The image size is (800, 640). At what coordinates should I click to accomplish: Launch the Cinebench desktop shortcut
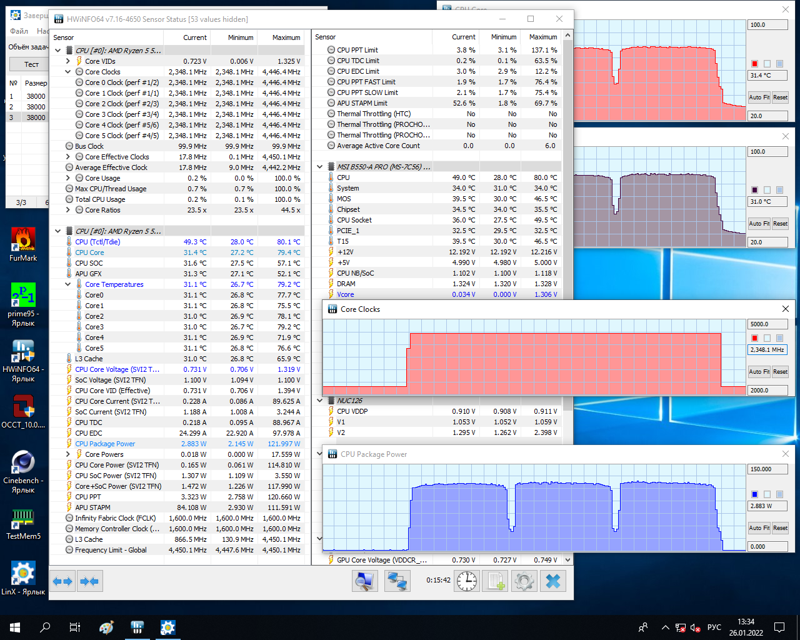point(23,472)
